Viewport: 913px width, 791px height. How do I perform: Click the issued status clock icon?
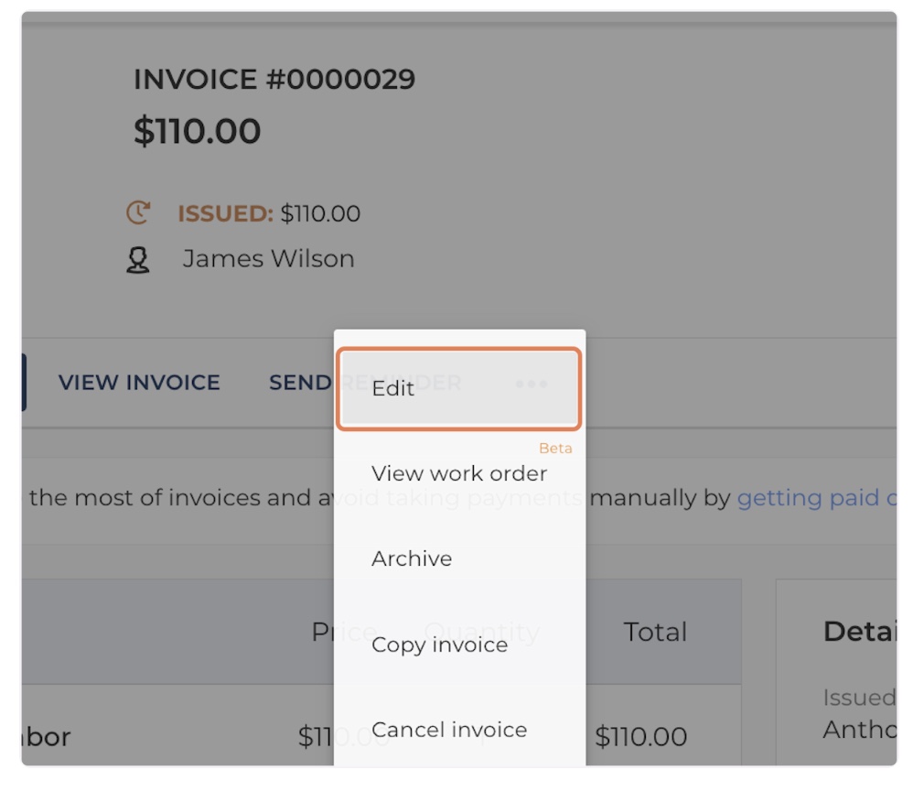(138, 213)
